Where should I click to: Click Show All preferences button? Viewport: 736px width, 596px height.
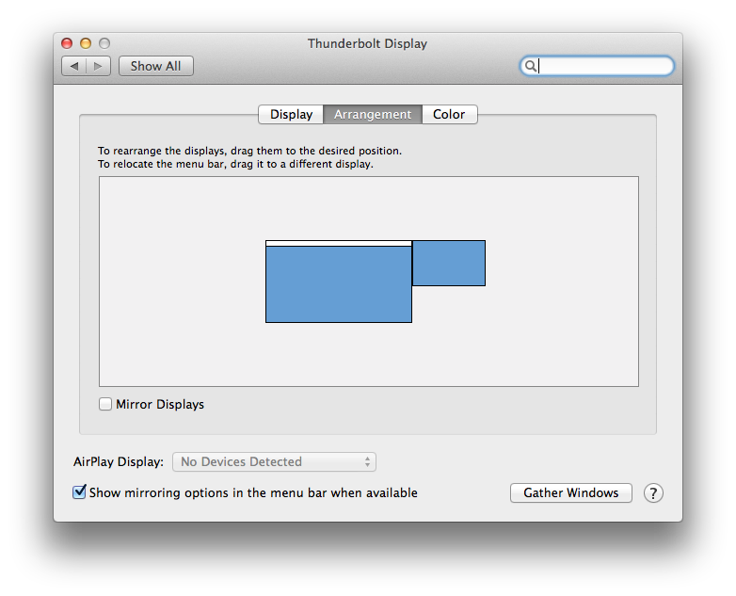click(156, 66)
